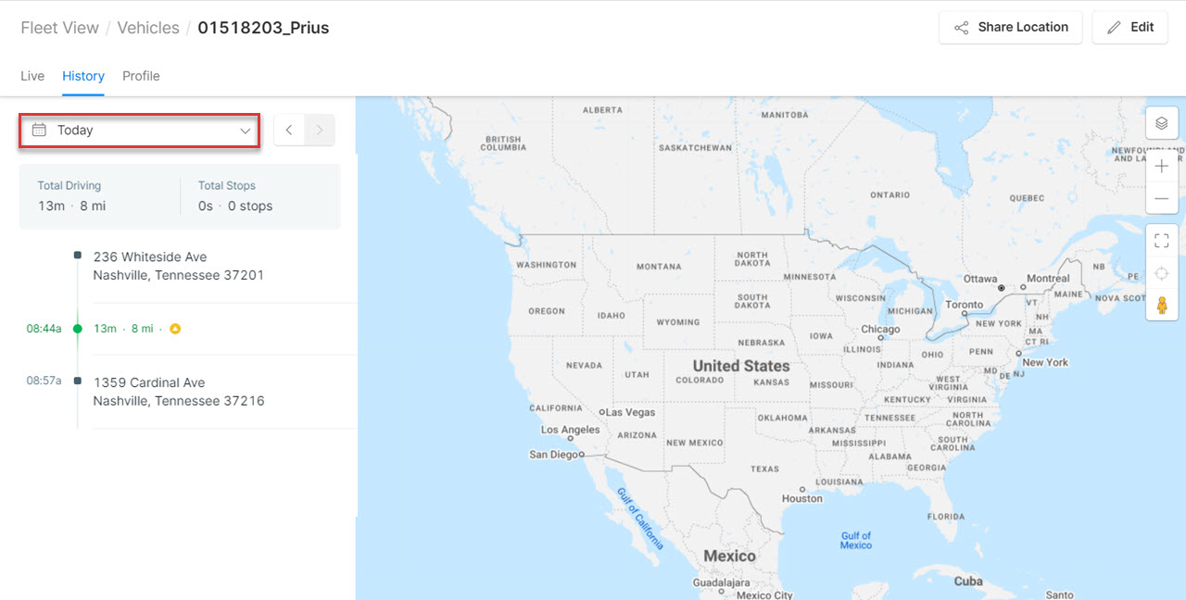This screenshot has width=1186, height=600.
Task: Open the Fleet View breadcrumb link
Action: [60, 28]
